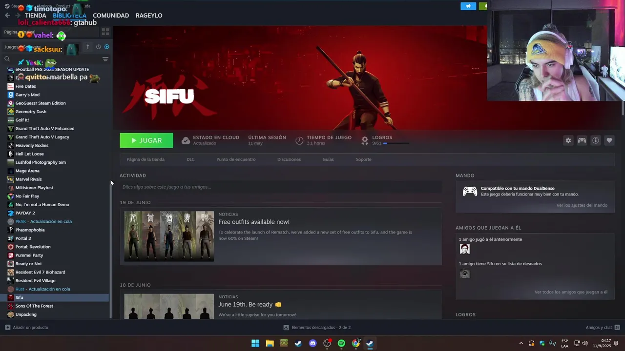Screen dimensions: 625x351
Task: Open Guías tab
Action: click(x=328, y=159)
